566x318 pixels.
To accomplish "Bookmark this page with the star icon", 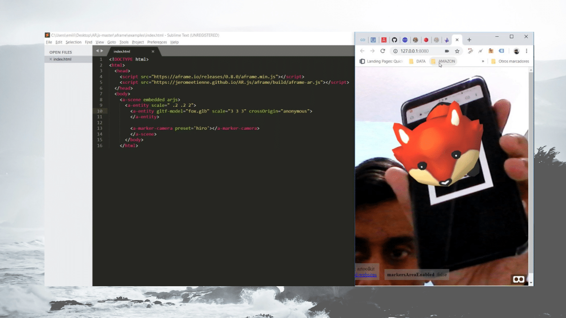I will coord(457,51).
